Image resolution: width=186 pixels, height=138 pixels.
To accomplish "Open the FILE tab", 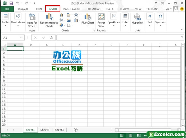I will 7,9.
